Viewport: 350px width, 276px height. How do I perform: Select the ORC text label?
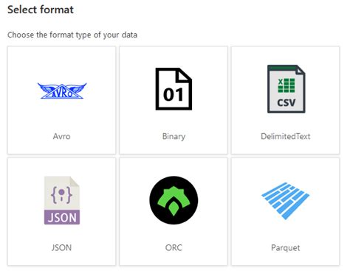pos(174,247)
